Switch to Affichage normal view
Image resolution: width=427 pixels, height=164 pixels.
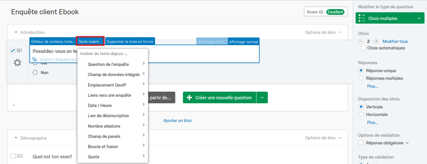click(243, 42)
